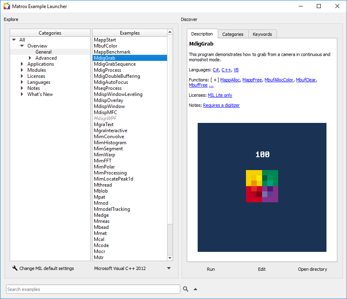Click the down arrow of the Examples scrollbar
347x299 pixels.
coord(169,257)
